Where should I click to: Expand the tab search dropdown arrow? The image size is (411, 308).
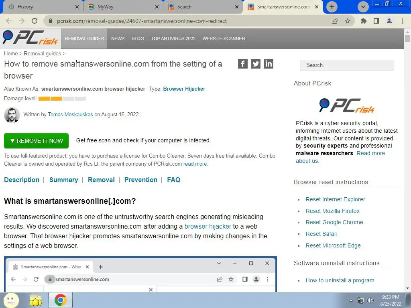(x=363, y=7)
